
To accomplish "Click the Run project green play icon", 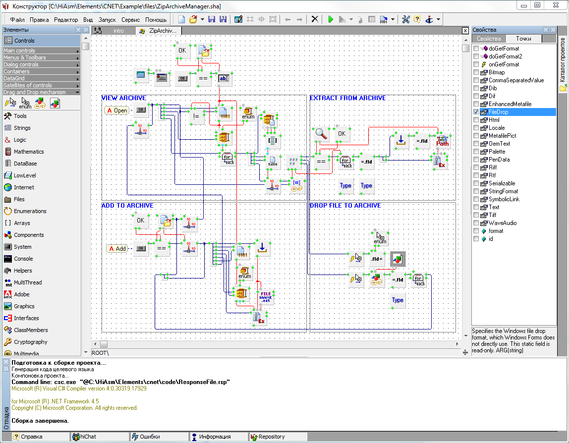I will [x=331, y=19].
